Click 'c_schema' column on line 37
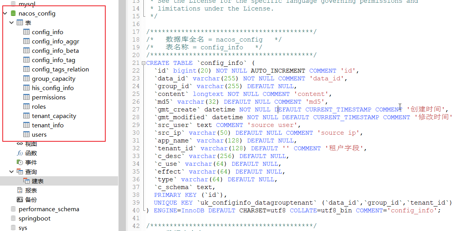 pyautogui.click(x=173, y=187)
